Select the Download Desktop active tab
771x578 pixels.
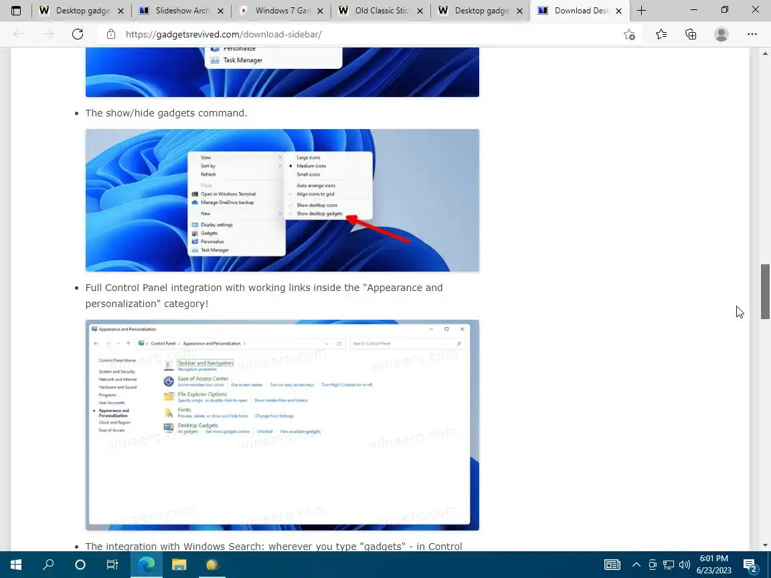[x=580, y=10]
